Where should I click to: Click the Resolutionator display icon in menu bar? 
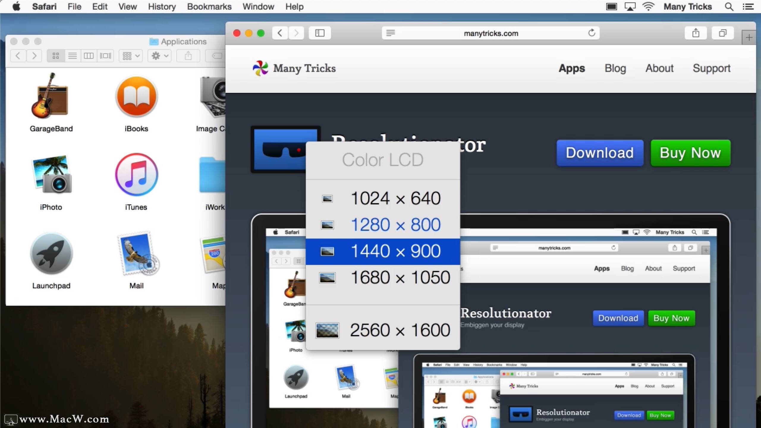[x=611, y=7]
